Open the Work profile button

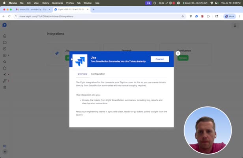[x=230, y=16]
